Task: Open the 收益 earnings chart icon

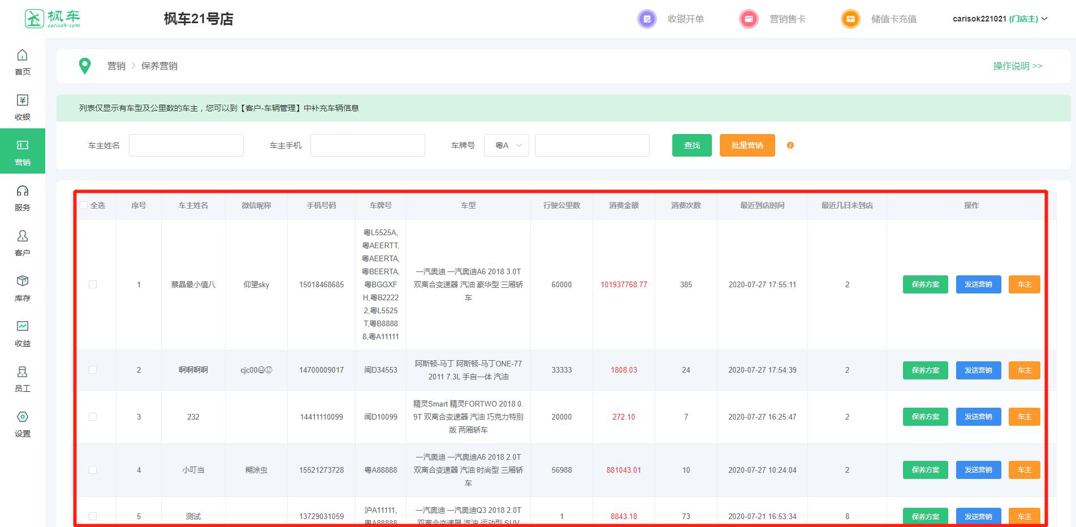Action: 22,327
